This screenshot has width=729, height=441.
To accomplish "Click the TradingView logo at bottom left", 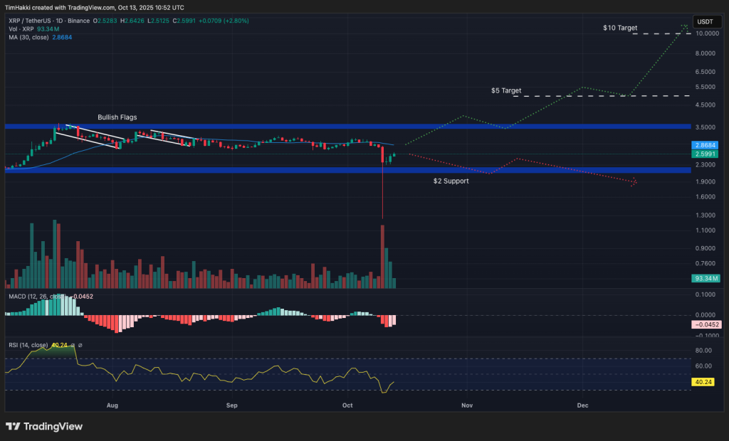I will coord(44,427).
